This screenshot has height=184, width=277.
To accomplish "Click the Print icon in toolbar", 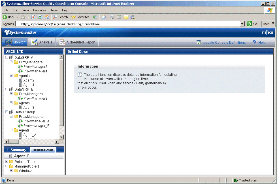I will click(112, 17).
